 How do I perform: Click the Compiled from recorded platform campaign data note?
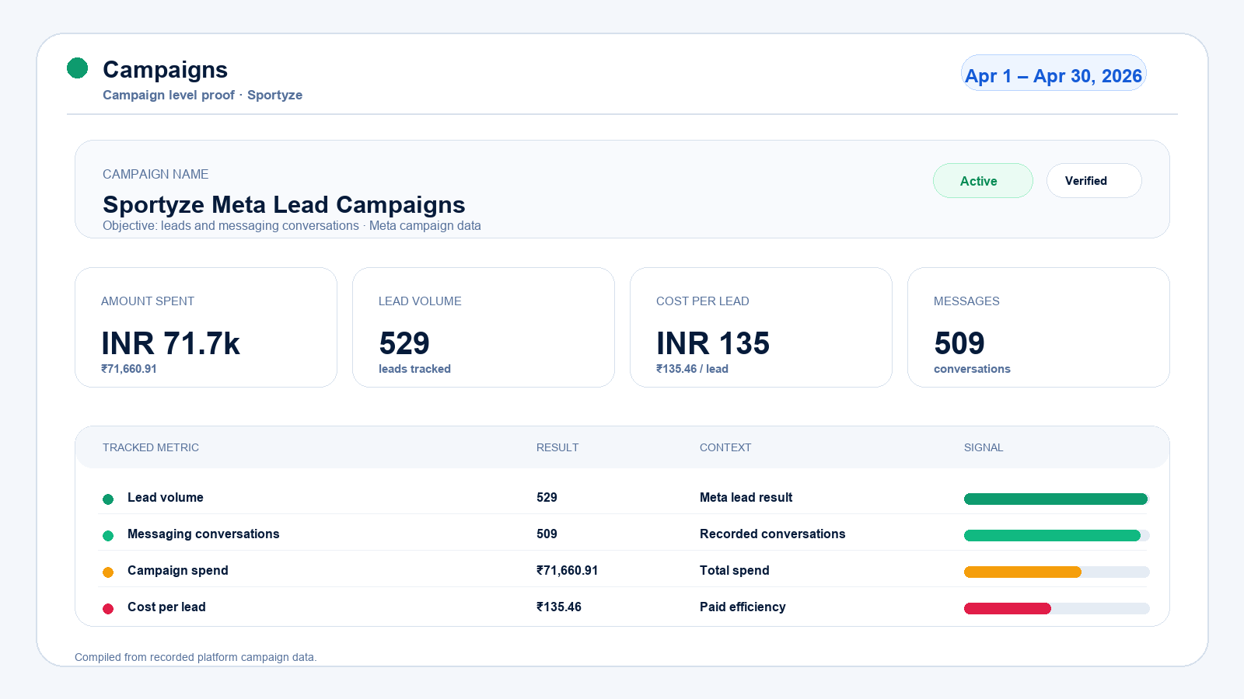[195, 657]
